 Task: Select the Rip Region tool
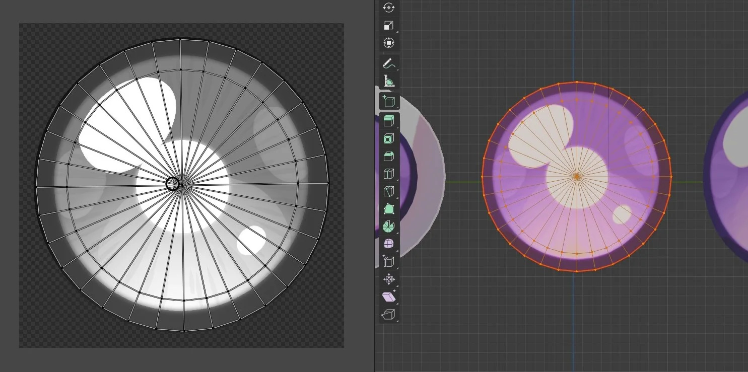[x=388, y=315]
